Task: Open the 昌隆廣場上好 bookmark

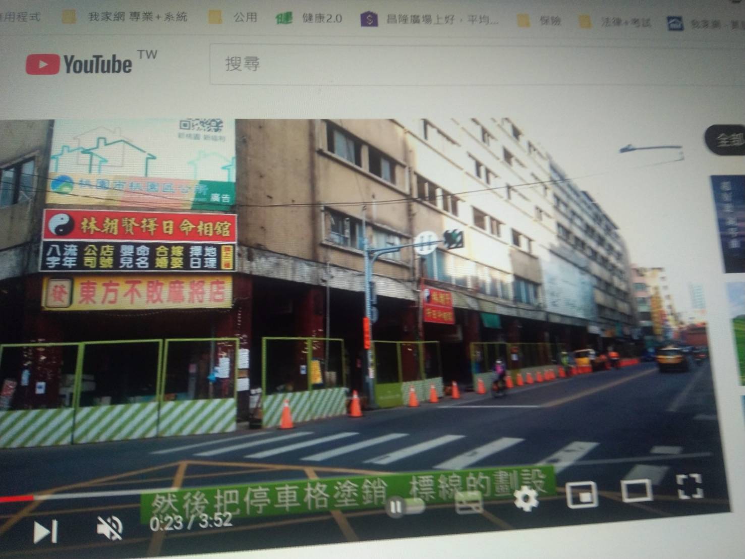Action: point(431,20)
